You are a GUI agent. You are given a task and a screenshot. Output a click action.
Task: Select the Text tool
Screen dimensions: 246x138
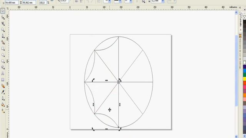[3, 74]
